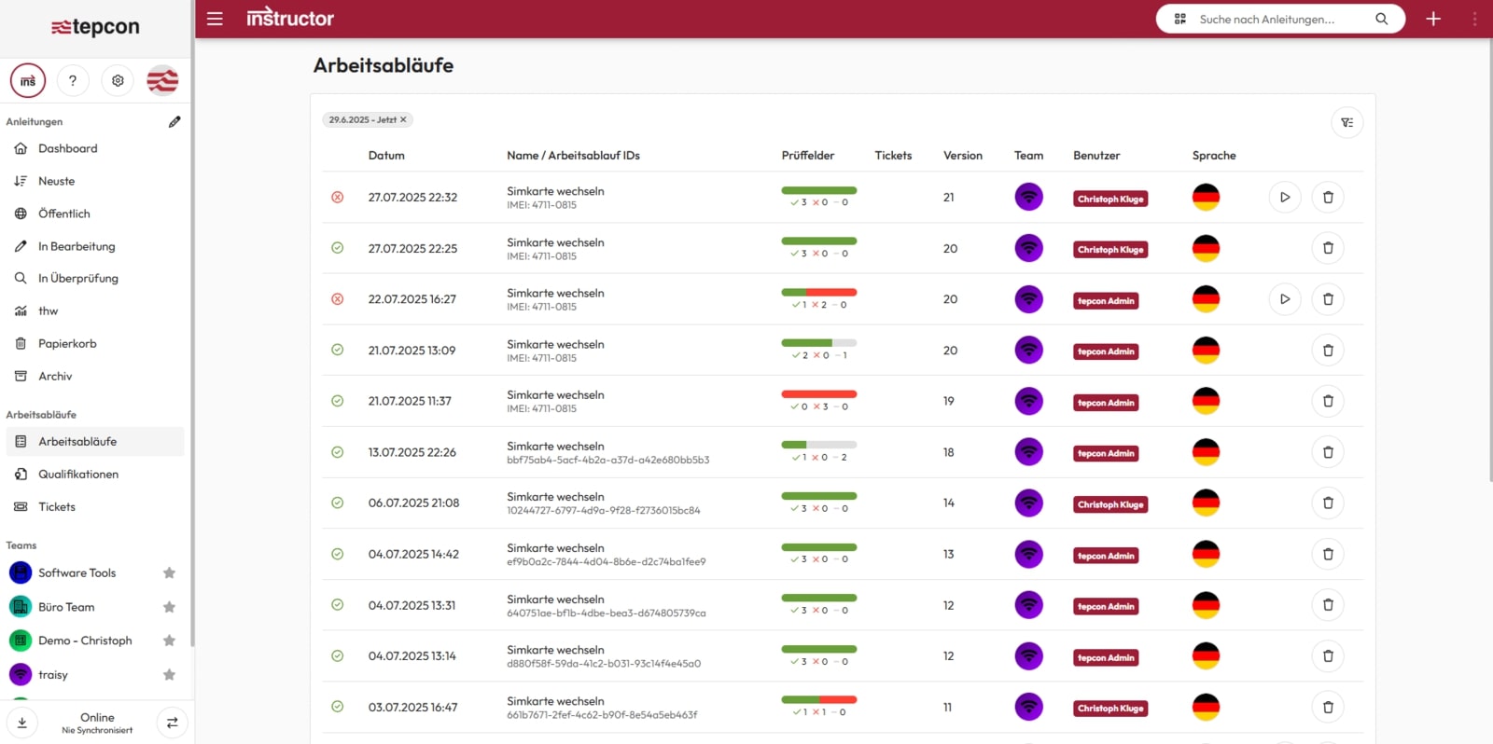Screen dimensions: 1493x744
Task: Open settings gear icon in sidebar
Action: point(118,81)
